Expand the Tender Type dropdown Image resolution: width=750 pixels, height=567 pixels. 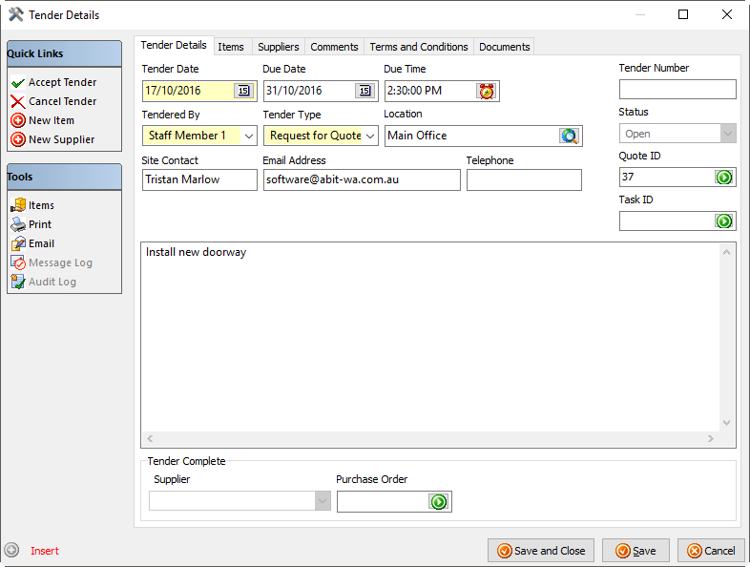(x=370, y=136)
